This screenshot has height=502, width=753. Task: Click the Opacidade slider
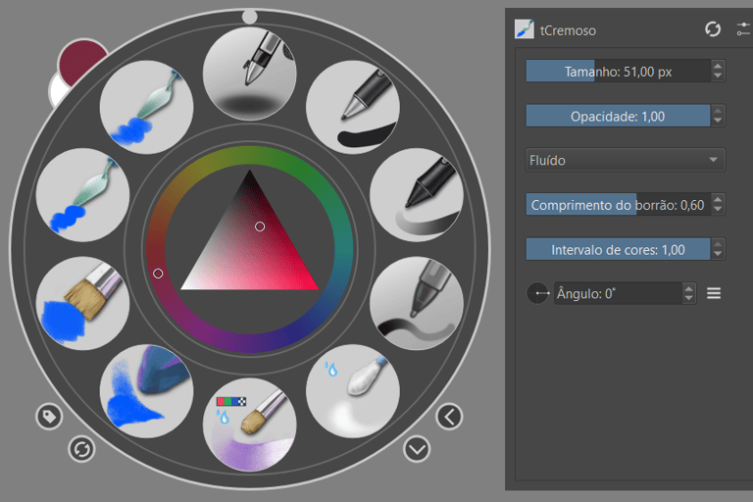click(x=618, y=116)
